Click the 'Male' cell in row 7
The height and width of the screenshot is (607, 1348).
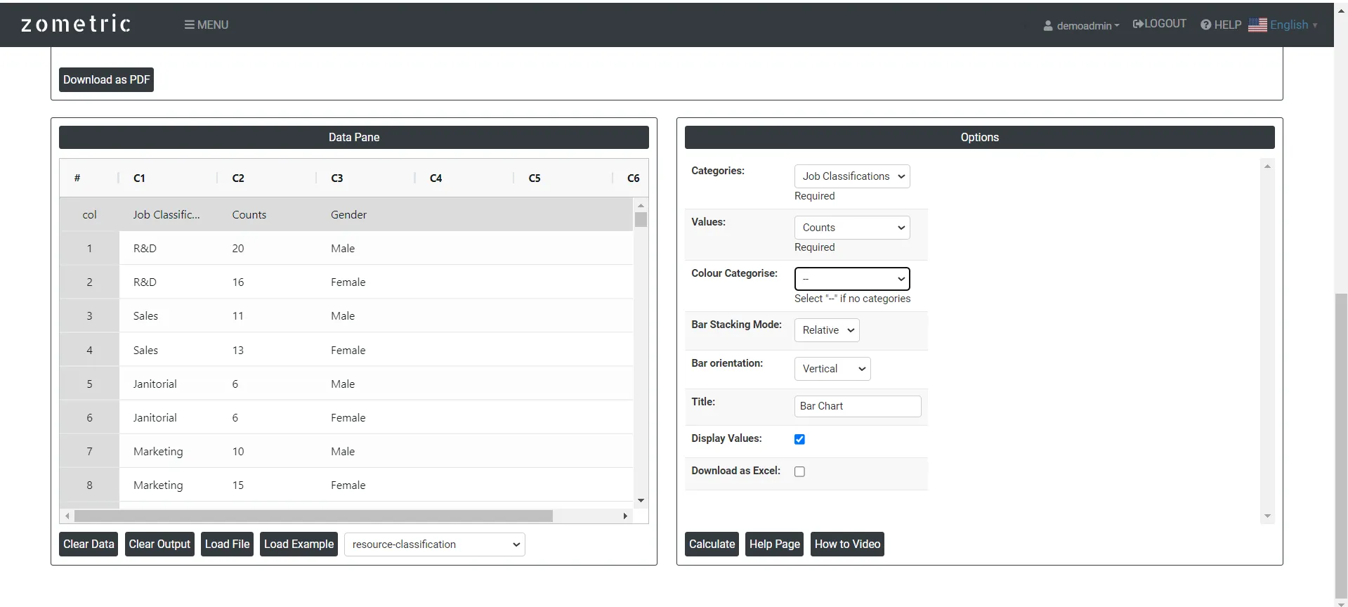tap(366, 451)
